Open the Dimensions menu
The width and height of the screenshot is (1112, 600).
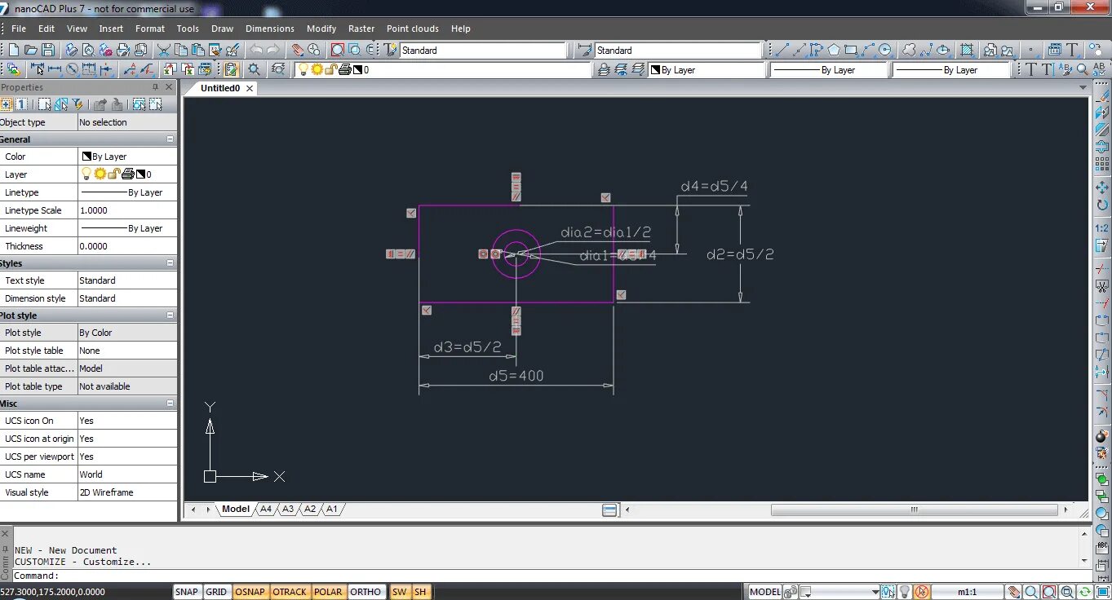point(269,29)
